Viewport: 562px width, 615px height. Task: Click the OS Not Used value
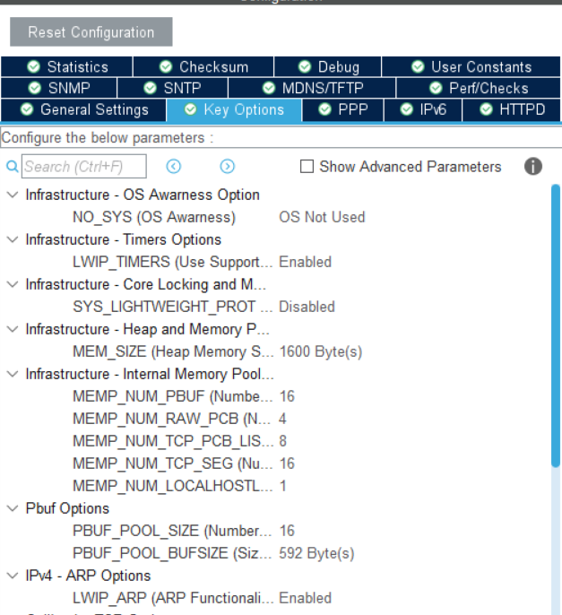coord(322,217)
